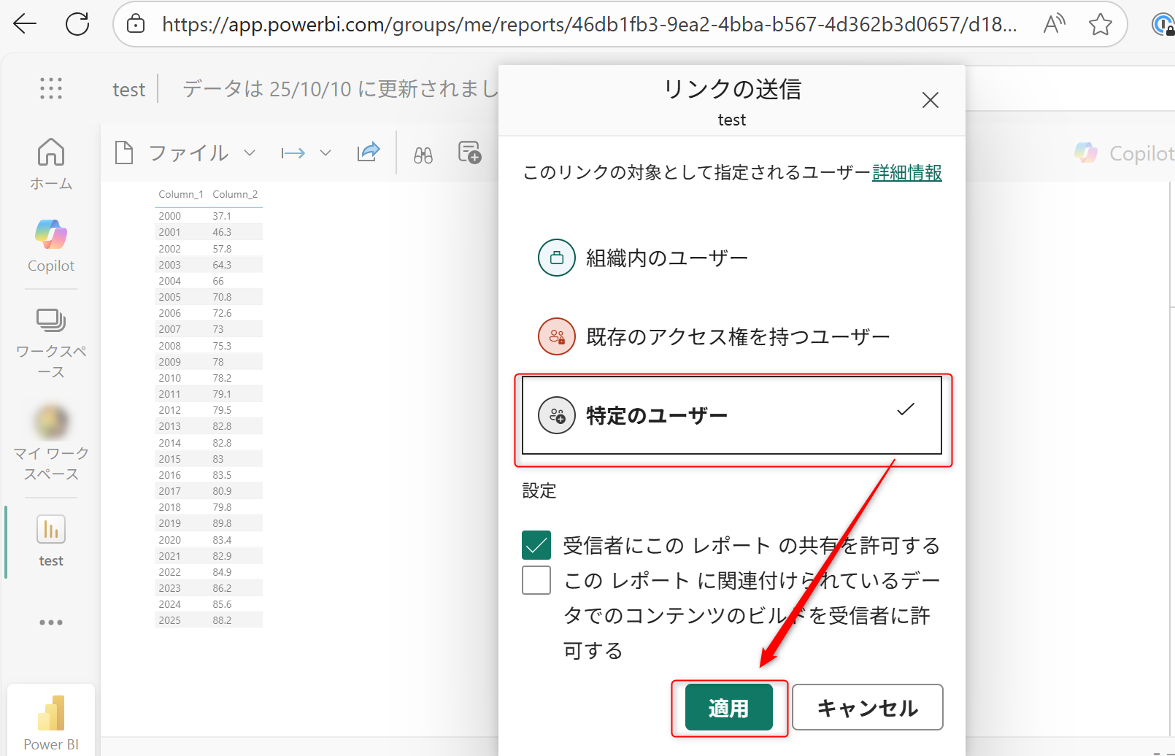The height and width of the screenshot is (756, 1175).
Task: Click the binoculars explore icon
Action: [423, 154]
